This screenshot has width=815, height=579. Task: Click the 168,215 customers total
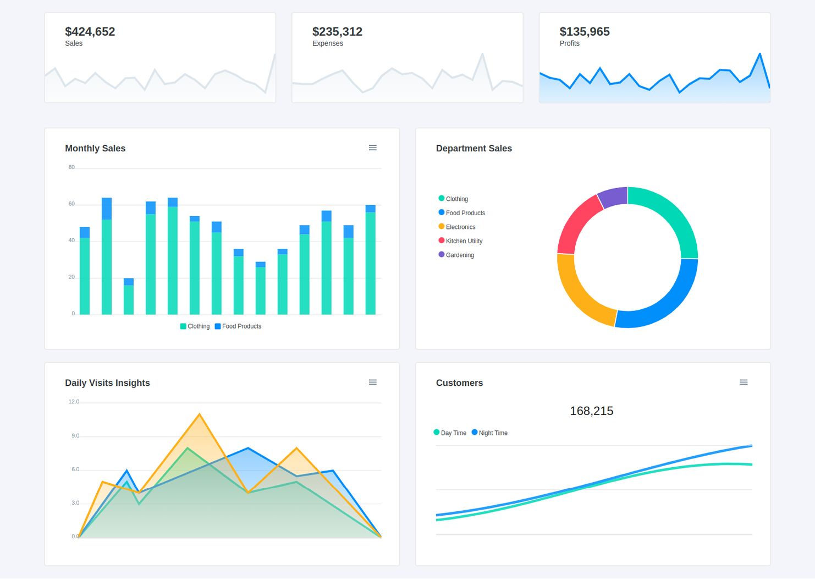592,411
